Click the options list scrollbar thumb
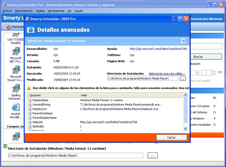Image resolution: width=226 pixels, height=167 pixels. [185, 110]
